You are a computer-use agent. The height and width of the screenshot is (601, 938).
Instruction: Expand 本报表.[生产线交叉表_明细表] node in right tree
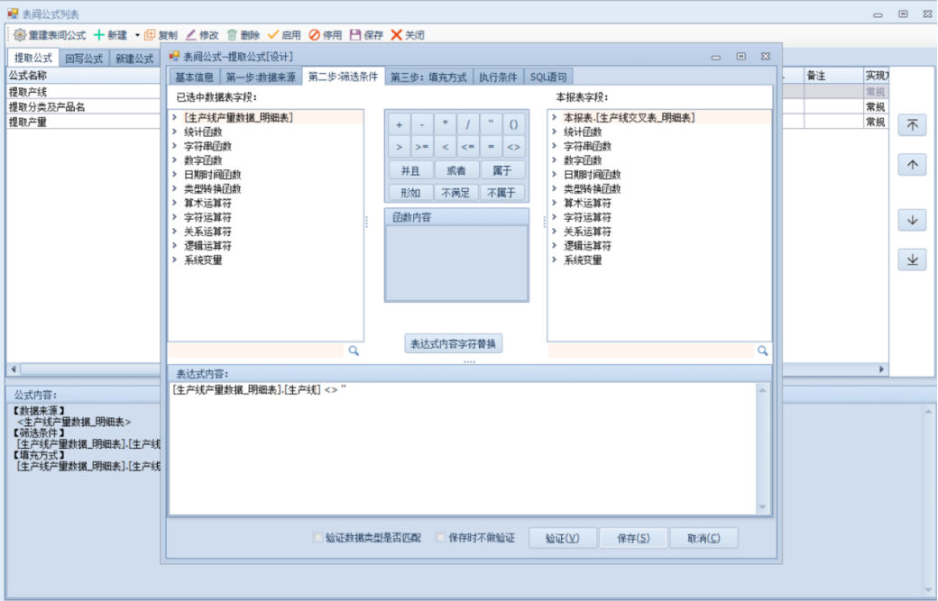coord(553,117)
